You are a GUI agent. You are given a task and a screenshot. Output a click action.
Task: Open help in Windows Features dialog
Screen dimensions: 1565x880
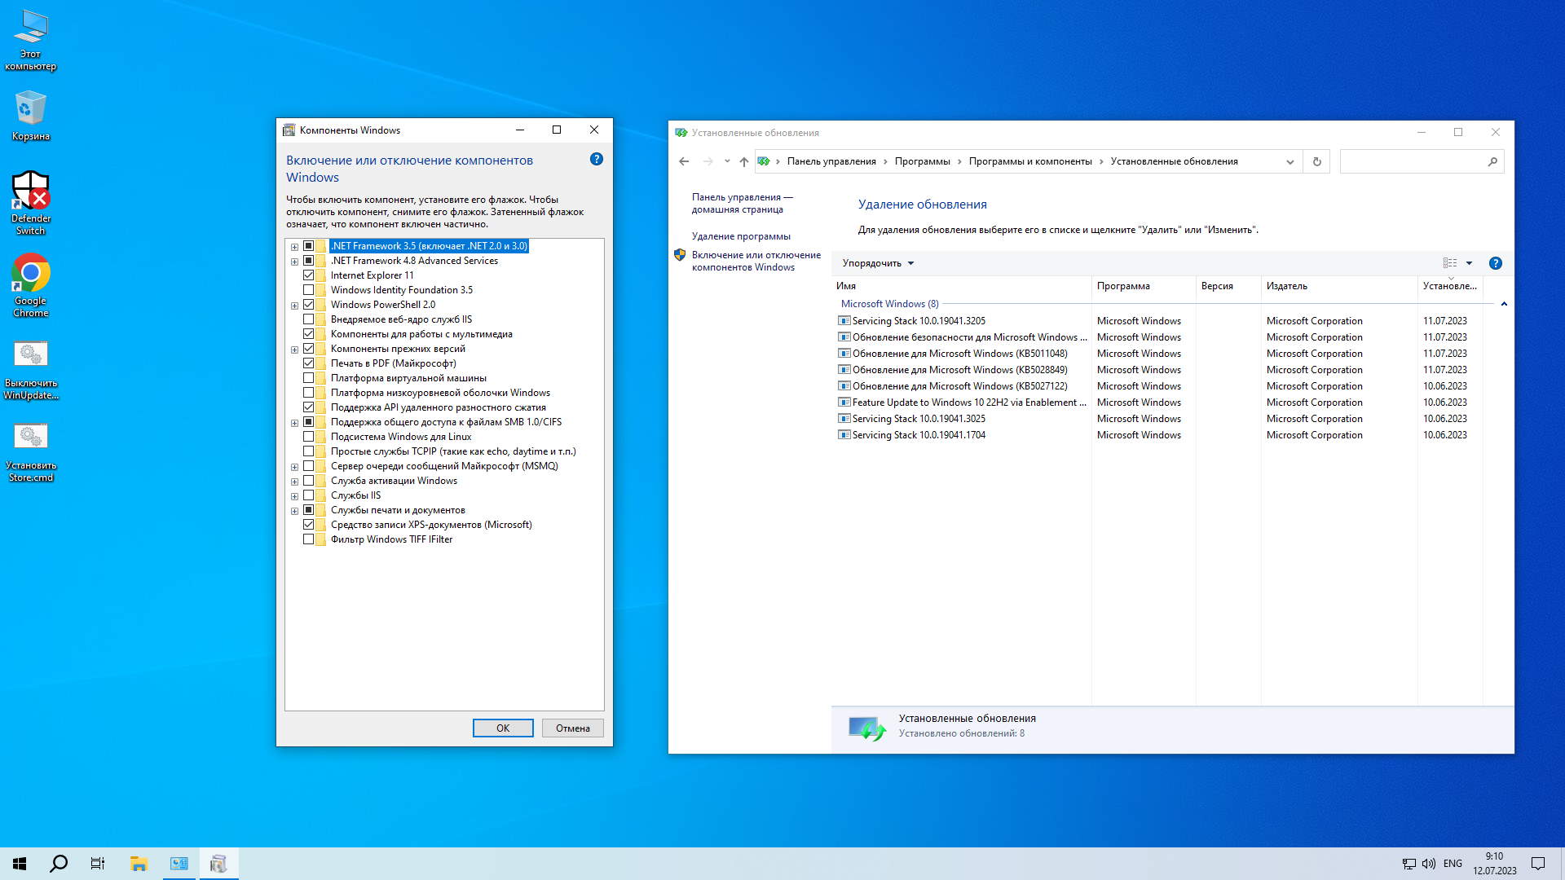(597, 160)
